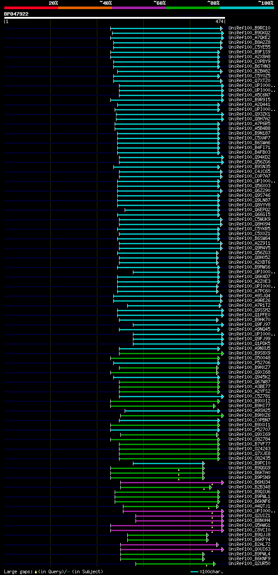278x575 pixels.
Task: Select label UniRef100_C4JC65
Action: tap(249, 172)
